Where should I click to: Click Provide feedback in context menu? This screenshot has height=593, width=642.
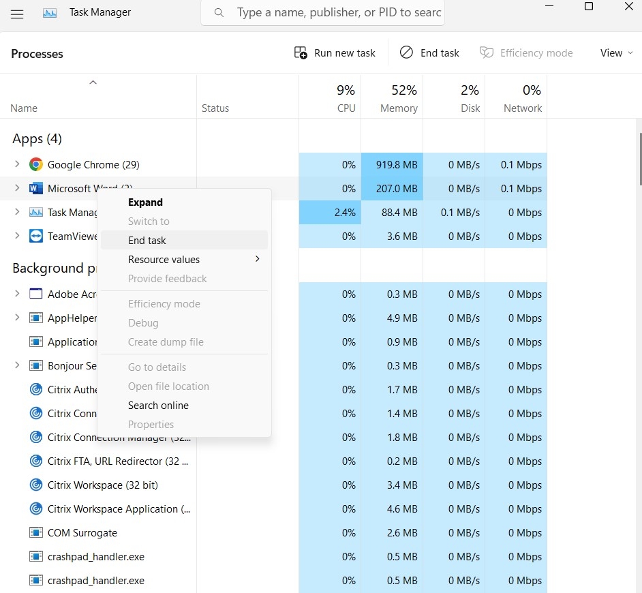tap(184, 279)
